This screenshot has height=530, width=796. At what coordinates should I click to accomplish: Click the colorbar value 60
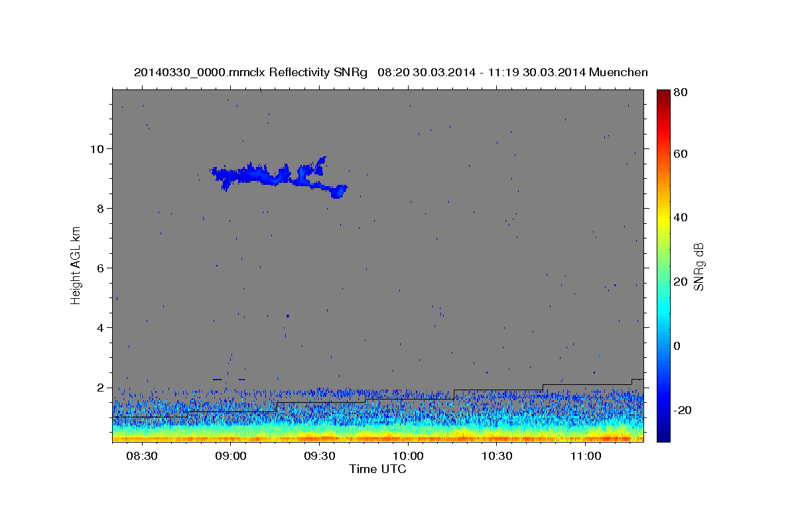pyautogui.click(x=682, y=154)
